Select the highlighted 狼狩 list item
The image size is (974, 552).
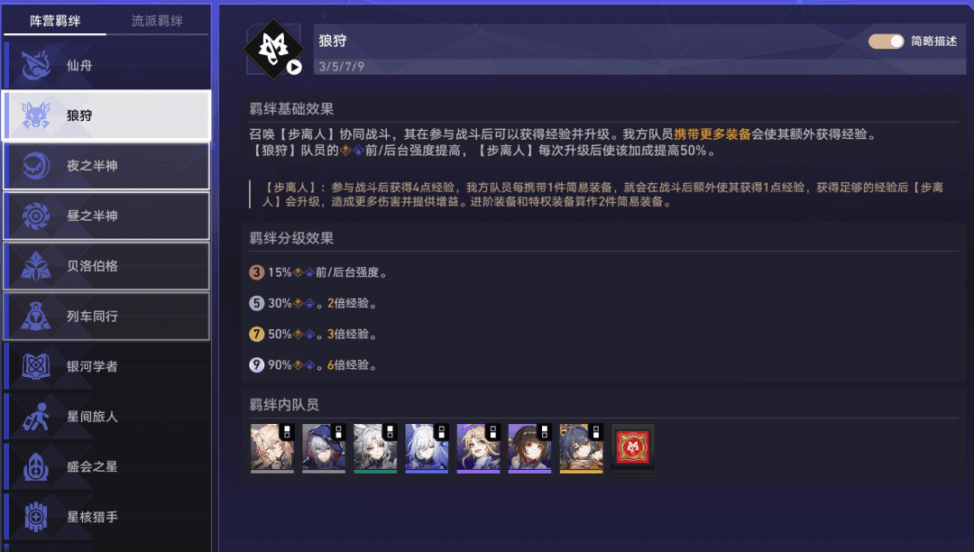[x=106, y=115]
